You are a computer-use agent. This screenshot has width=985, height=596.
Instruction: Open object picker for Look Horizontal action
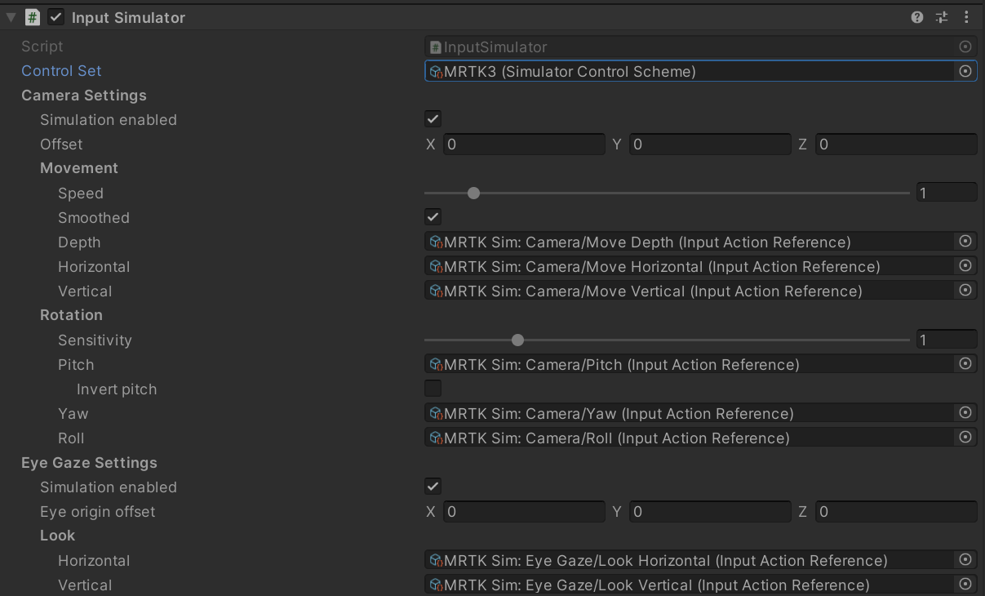tap(965, 560)
